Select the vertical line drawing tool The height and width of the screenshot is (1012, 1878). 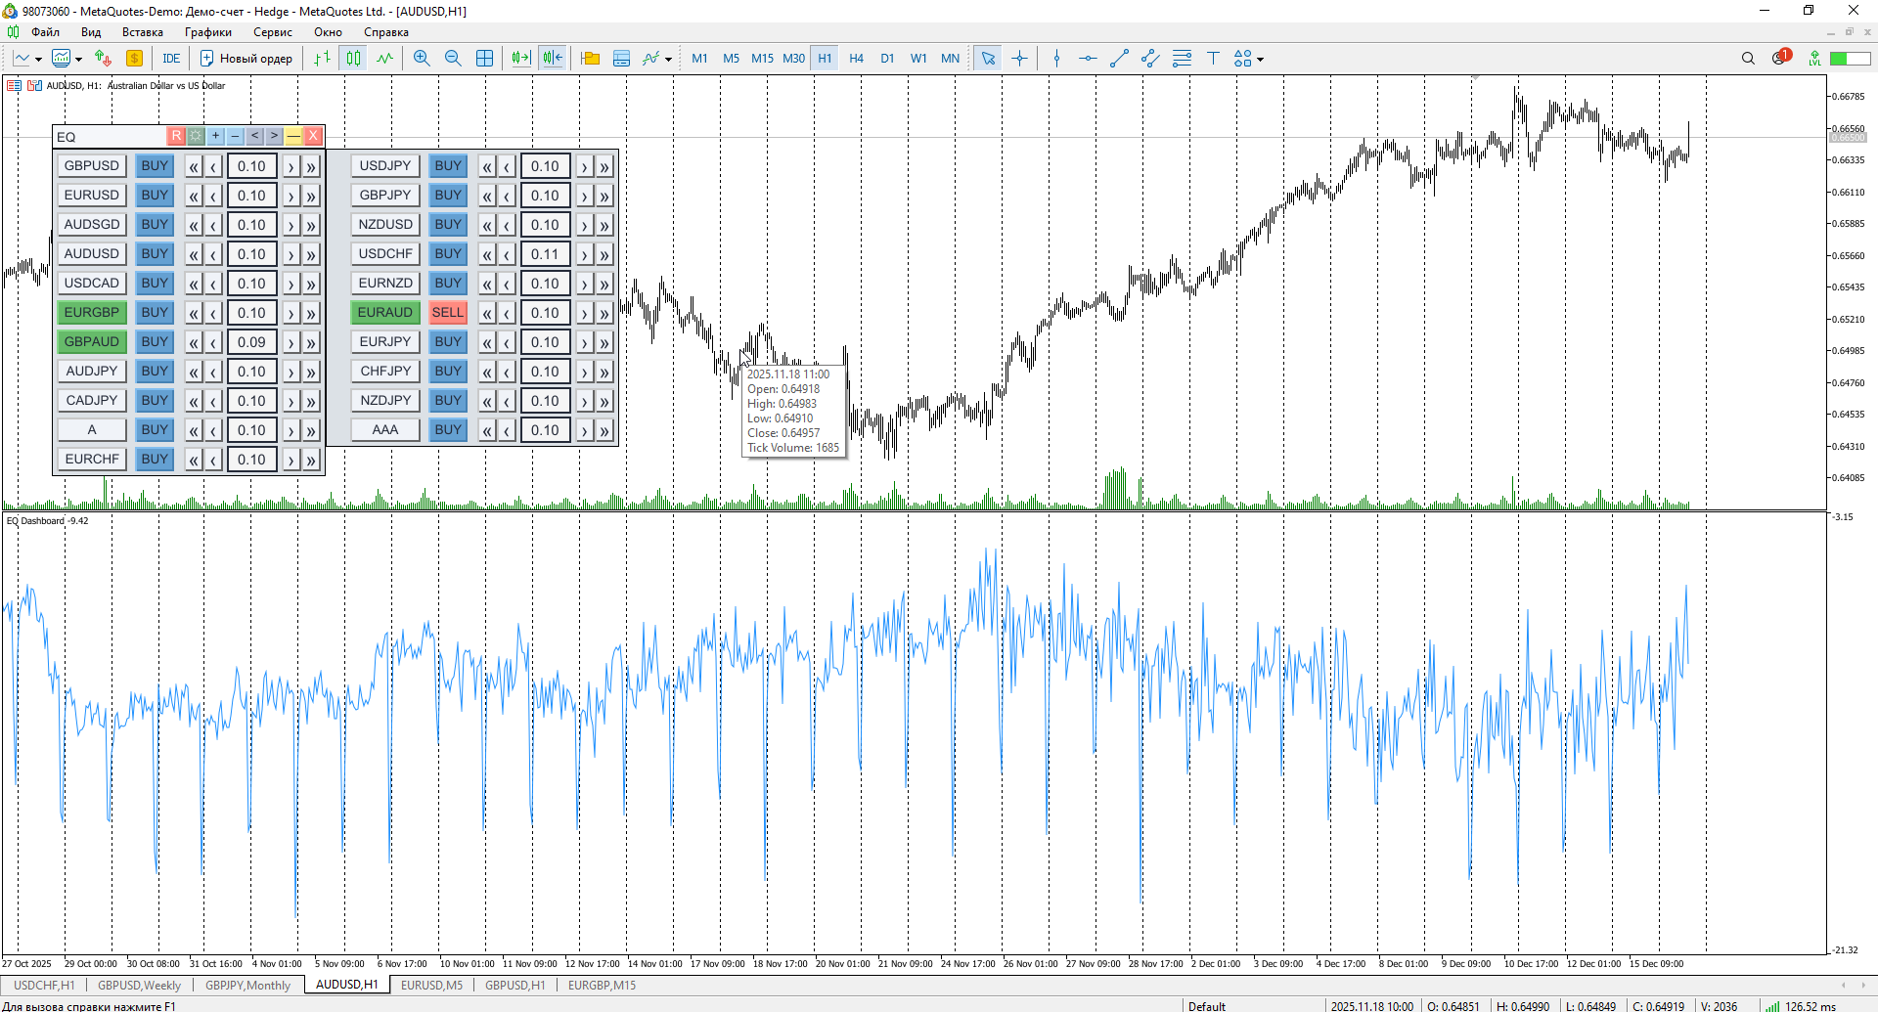[1056, 59]
